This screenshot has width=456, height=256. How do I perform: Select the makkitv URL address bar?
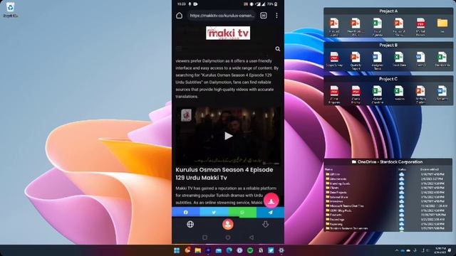pyautogui.click(x=222, y=16)
